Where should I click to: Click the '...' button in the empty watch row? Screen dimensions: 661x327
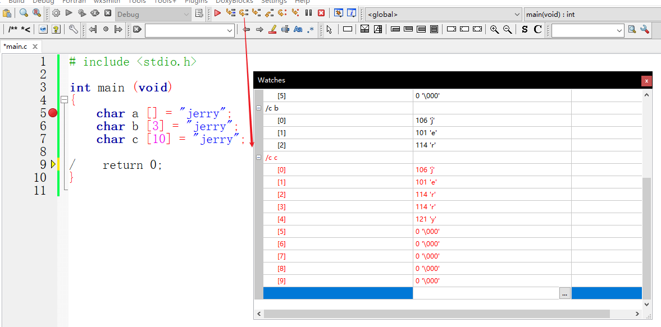(x=564, y=293)
